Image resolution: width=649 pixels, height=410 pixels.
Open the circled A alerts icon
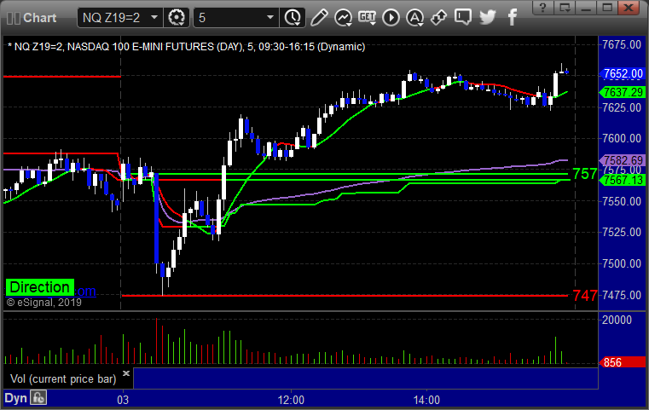click(414, 18)
